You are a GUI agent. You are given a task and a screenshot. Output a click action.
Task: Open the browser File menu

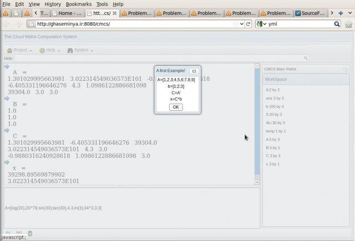(x=6, y=4)
